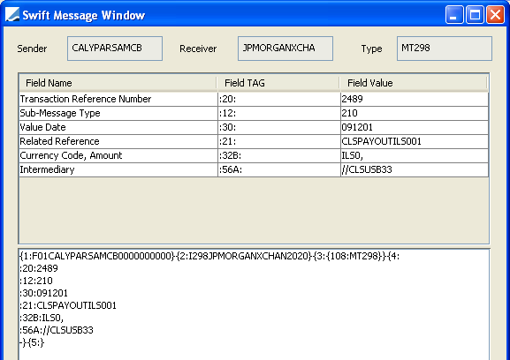Select the Transaction Reference Number row
510x360 pixels.
coord(254,99)
